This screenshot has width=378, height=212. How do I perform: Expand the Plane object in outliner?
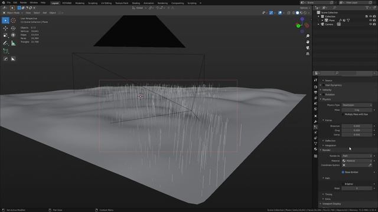pos(322,21)
